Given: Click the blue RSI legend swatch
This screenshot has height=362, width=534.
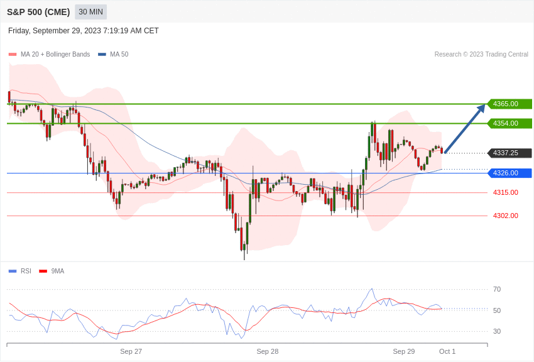Looking at the screenshot, I should pos(13,271).
